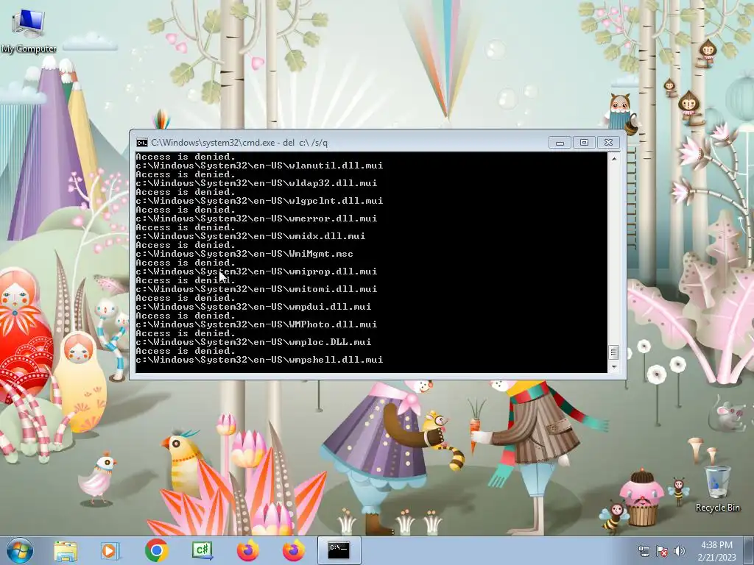Maximize the cmd.exe window
Viewport: 754px width, 565px height.
[584, 143]
